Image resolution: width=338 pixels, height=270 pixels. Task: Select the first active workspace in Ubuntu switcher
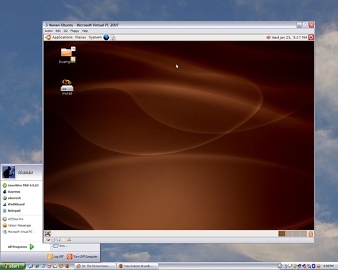[x=282, y=234]
